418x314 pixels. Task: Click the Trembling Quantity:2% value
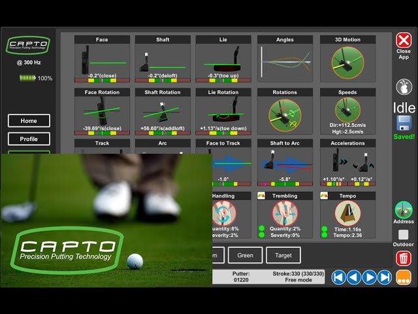pos(285,229)
